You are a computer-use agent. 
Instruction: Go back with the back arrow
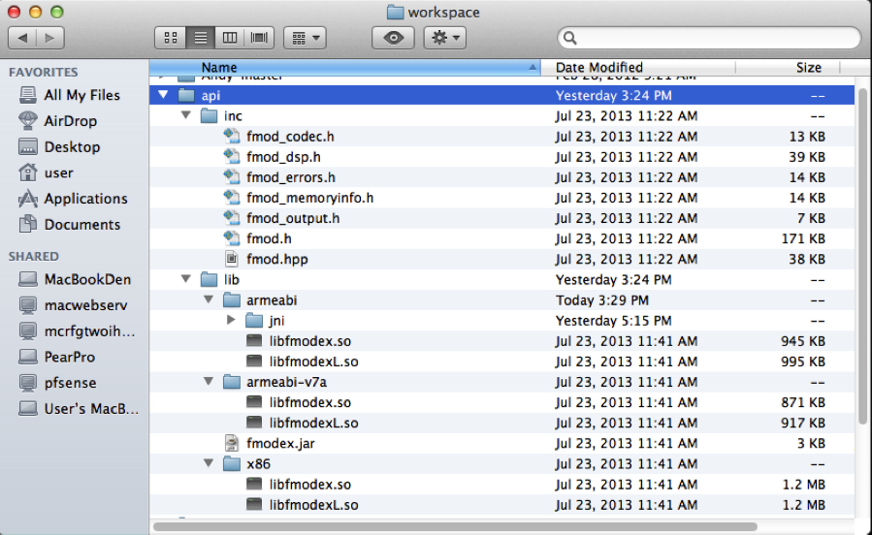click(x=22, y=38)
